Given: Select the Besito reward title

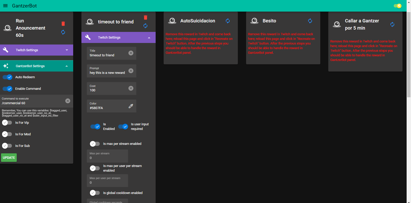Looking at the screenshot, I should pos(269,21).
